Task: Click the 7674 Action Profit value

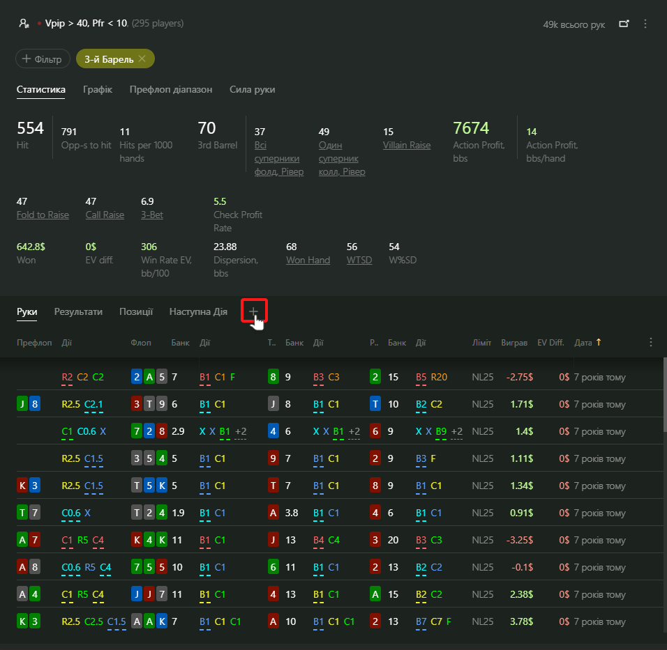Action: click(x=471, y=128)
